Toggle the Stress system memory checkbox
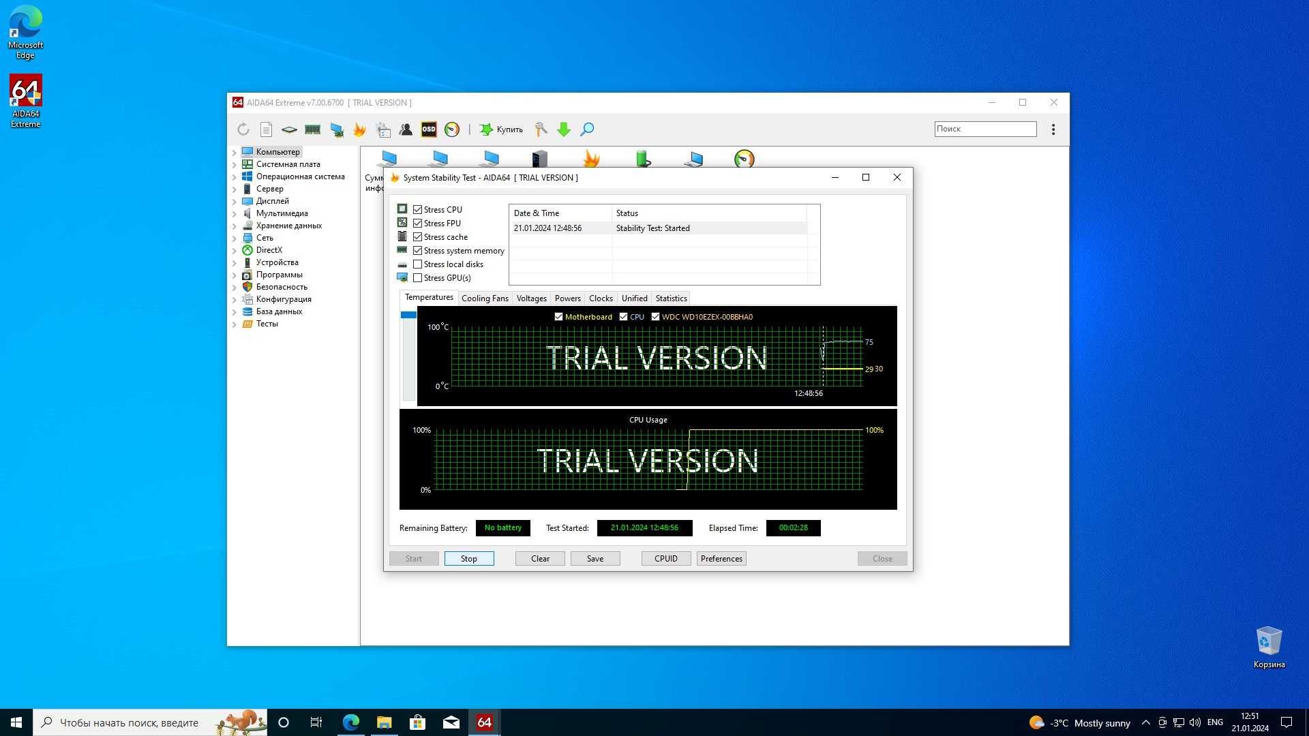The width and height of the screenshot is (1309, 736). pyautogui.click(x=418, y=251)
